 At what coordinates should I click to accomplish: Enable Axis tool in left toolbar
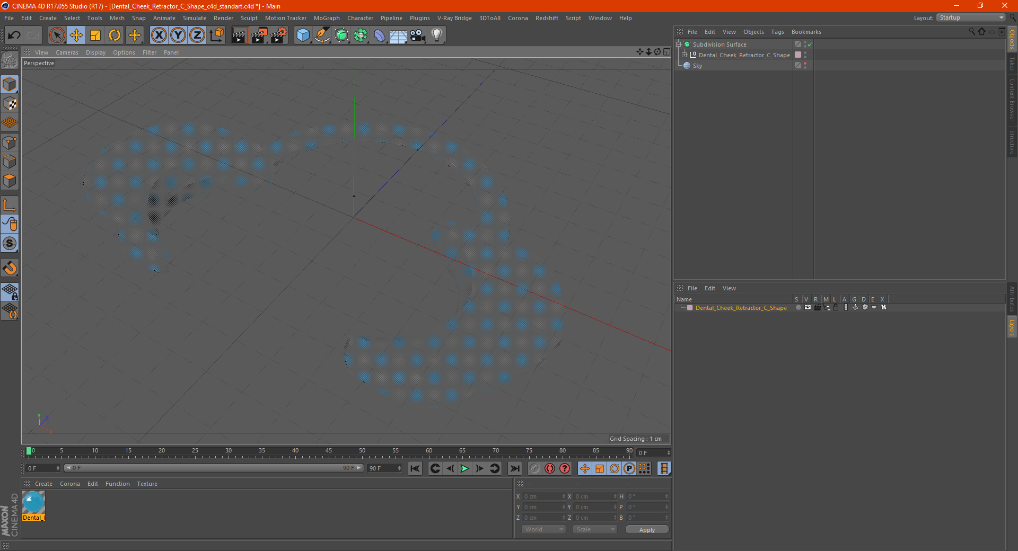10,205
